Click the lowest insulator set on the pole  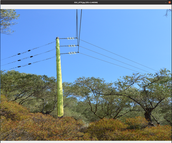pos(72,53)
